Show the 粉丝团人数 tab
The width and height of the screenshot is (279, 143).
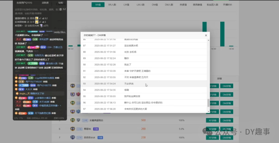(212, 5)
